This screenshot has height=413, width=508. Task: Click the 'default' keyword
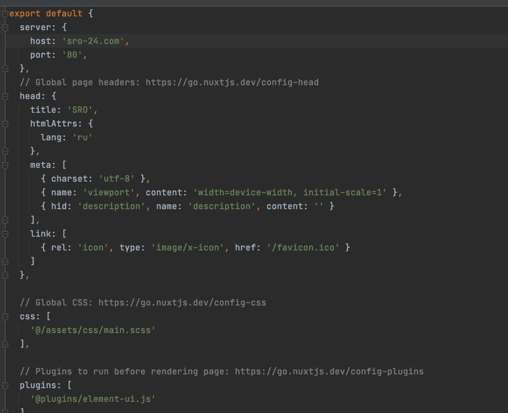click(x=64, y=14)
